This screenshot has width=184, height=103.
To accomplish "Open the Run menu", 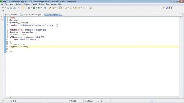I will (x=47, y=4).
